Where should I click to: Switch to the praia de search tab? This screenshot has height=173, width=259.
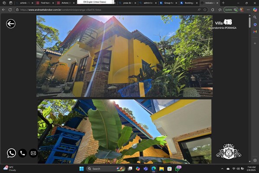[127, 3]
